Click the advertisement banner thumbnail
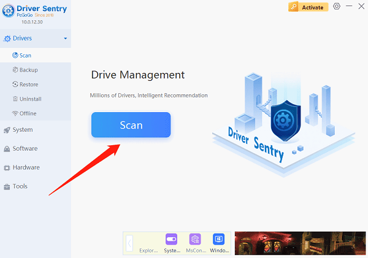Screen dimensions: 368x258 [300, 243]
